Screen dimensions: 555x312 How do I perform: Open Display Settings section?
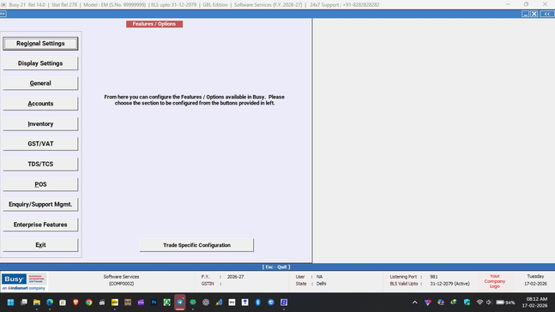pos(40,63)
